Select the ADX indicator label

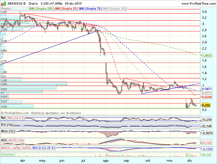(x=4, y=140)
